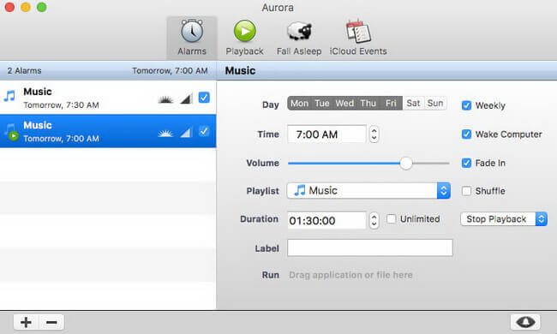The image size is (557, 334).
Task: Click the Run drag application area
Action: [350, 275]
